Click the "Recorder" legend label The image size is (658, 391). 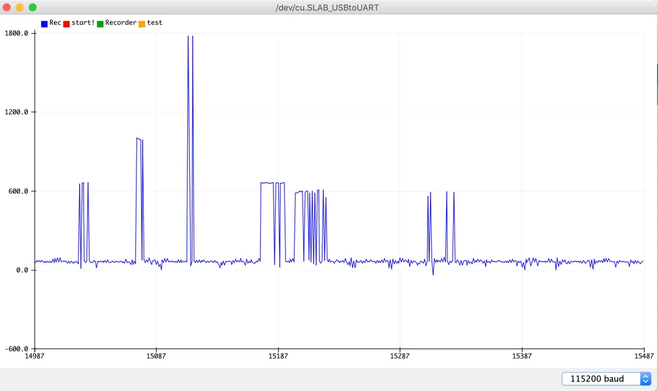[x=121, y=23]
